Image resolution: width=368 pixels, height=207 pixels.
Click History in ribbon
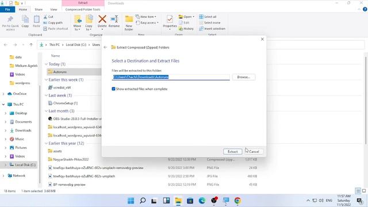(x=186, y=29)
